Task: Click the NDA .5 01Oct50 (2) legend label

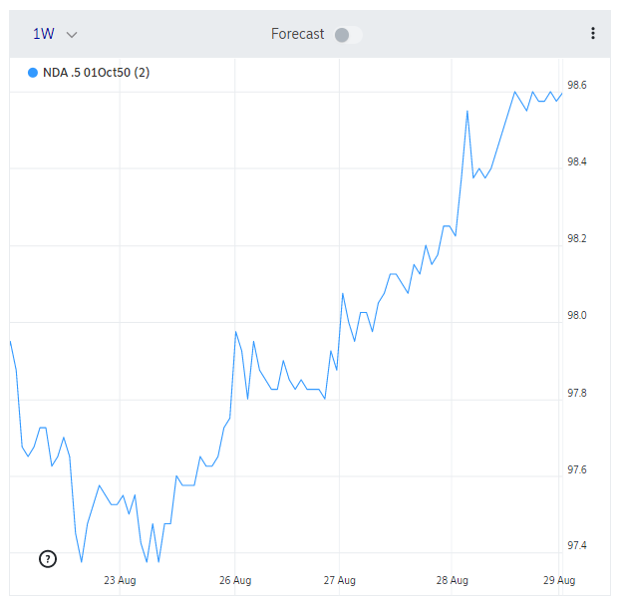Action: click(96, 73)
